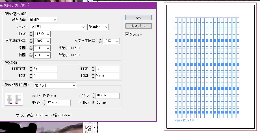Toggle the プレビュー checkbox
The image size is (260, 133).
click(x=127, y=34)
